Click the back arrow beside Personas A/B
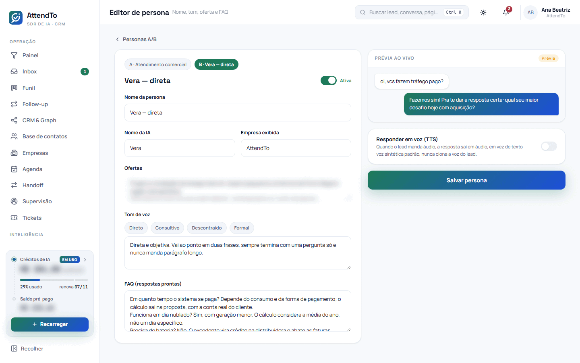Image resolution: width=580 pixels, height=363 pixels. [117, 39]
